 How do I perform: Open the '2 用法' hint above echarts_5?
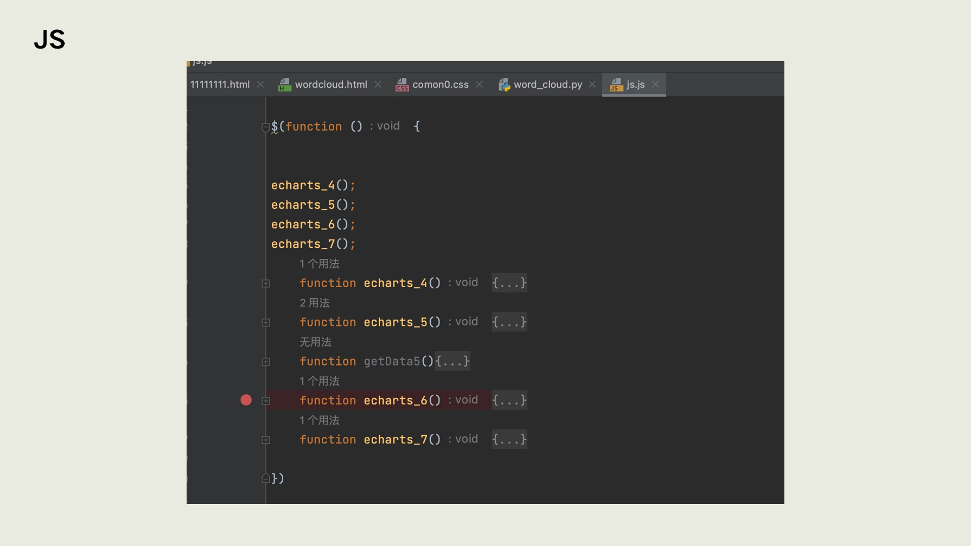pos(315,303)
